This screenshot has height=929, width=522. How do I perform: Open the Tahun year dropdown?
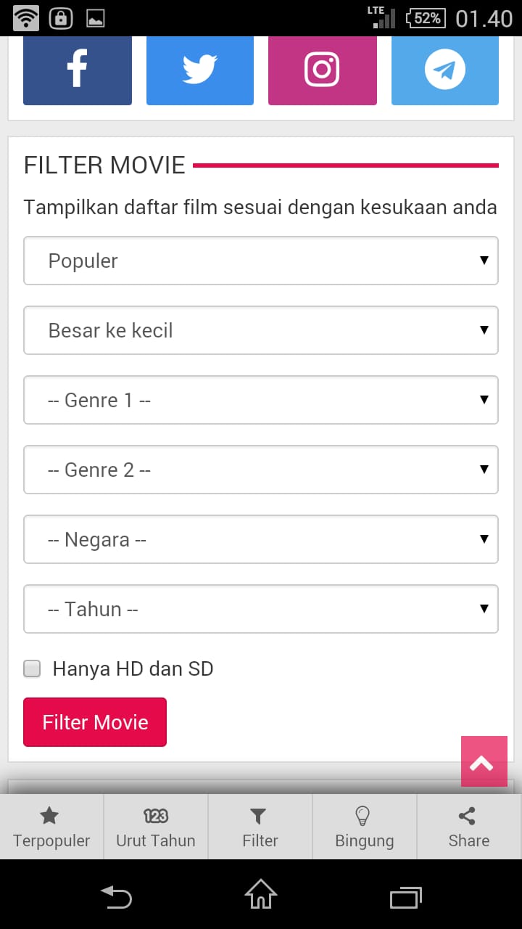pyautogui.click(x=261, y=609)
